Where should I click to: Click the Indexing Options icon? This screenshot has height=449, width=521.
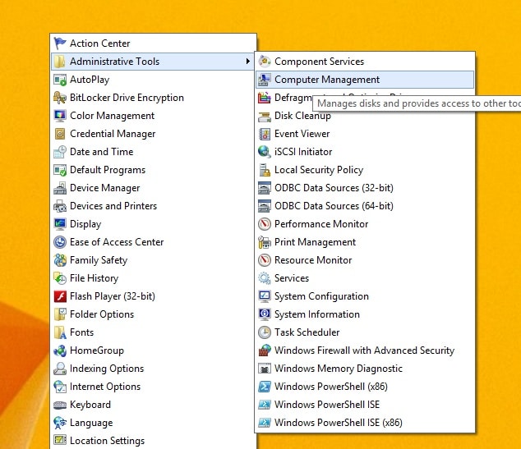point(60,369)
